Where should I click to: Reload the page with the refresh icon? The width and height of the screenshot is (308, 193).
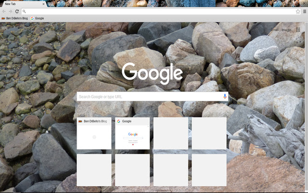pos(17,12)
